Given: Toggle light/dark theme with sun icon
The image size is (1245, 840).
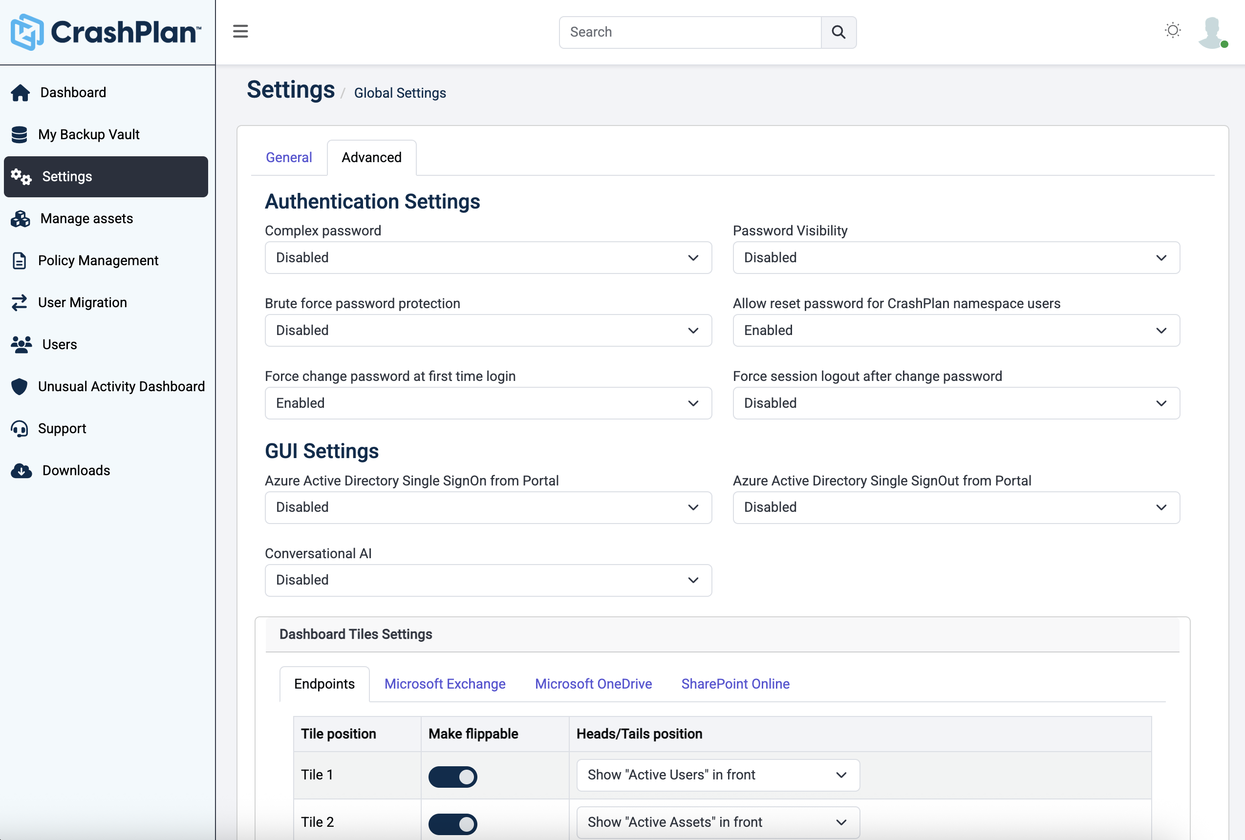Looking at the screenshot, I should [1173, 30].
